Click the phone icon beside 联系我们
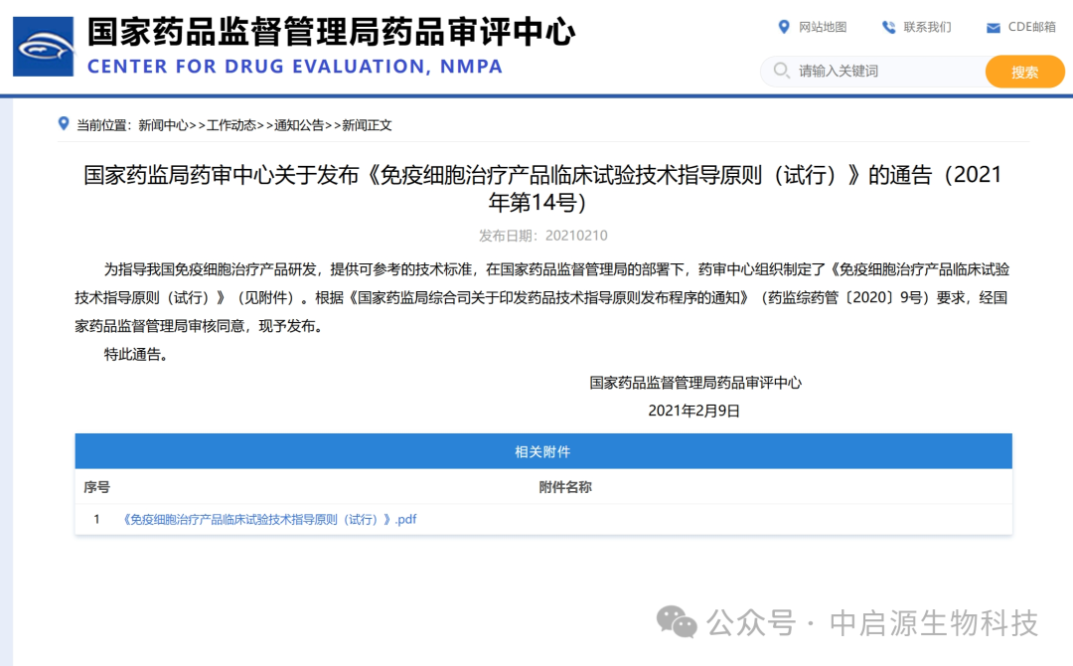Screen dimensions: 1073x666 (888, 27)
